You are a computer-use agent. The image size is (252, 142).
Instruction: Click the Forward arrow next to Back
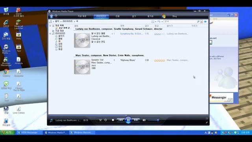tap(56, 16)
